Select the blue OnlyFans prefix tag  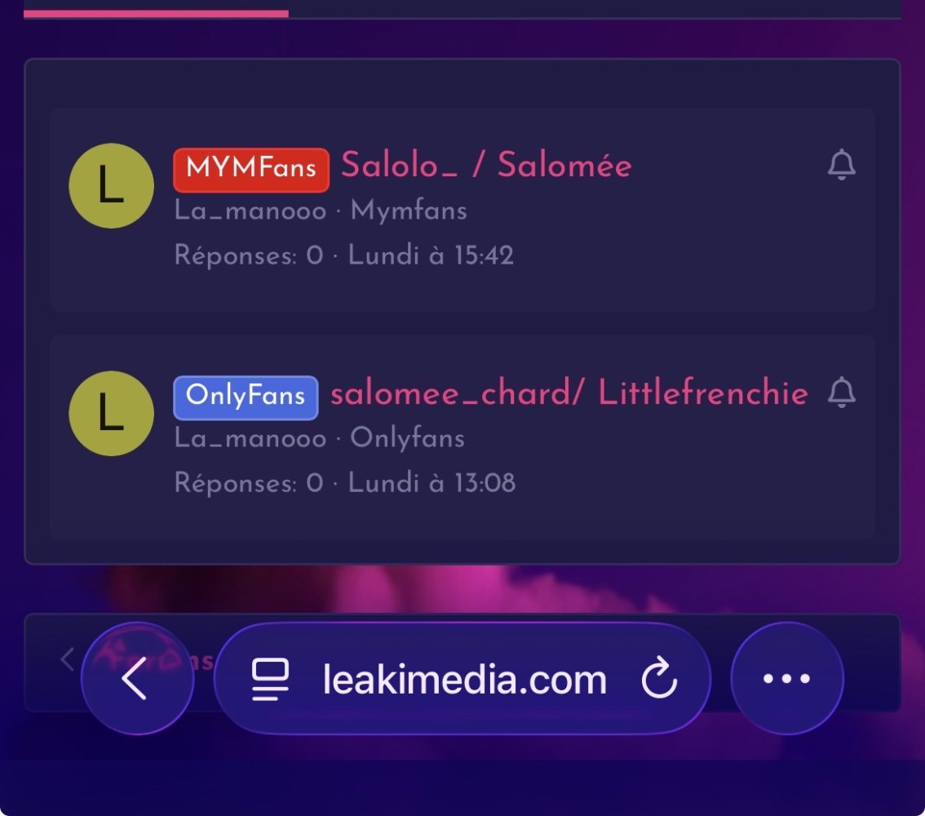coord(246,397)
